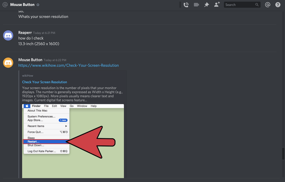Click Reaperr's blue Discord avatar
The width and height of the screenshot is (285, 182).
[x=8, y=36]
